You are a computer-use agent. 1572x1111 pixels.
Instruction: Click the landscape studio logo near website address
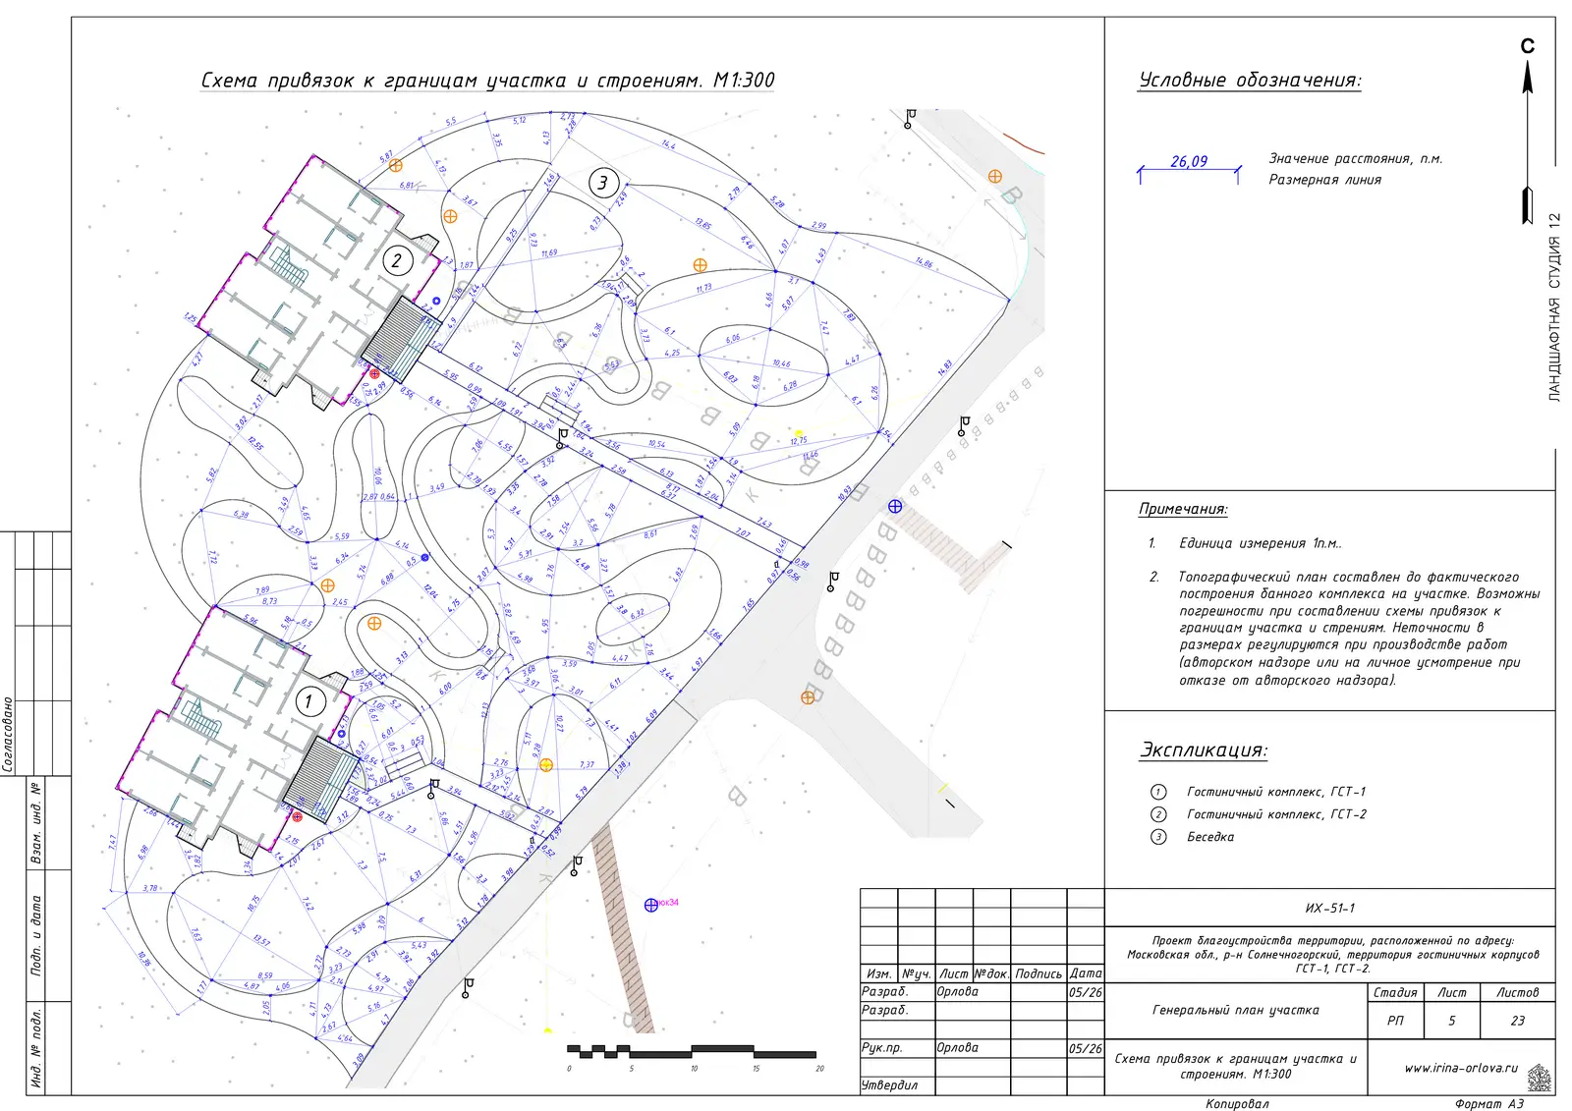(1539, 1079)
